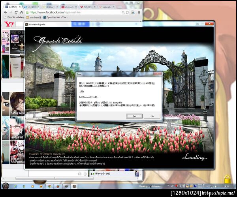Click the Granado Espada title bar icon
The height and width of the screenshot is (197, 237).
27,24
